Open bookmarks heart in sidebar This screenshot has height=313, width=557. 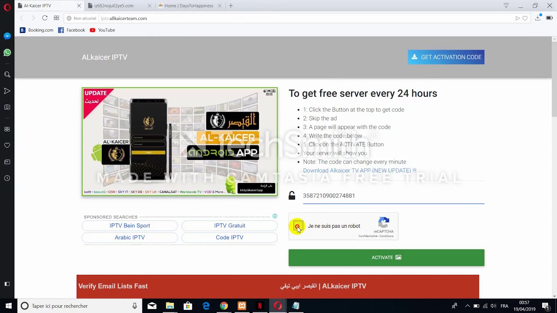[7, 145]
